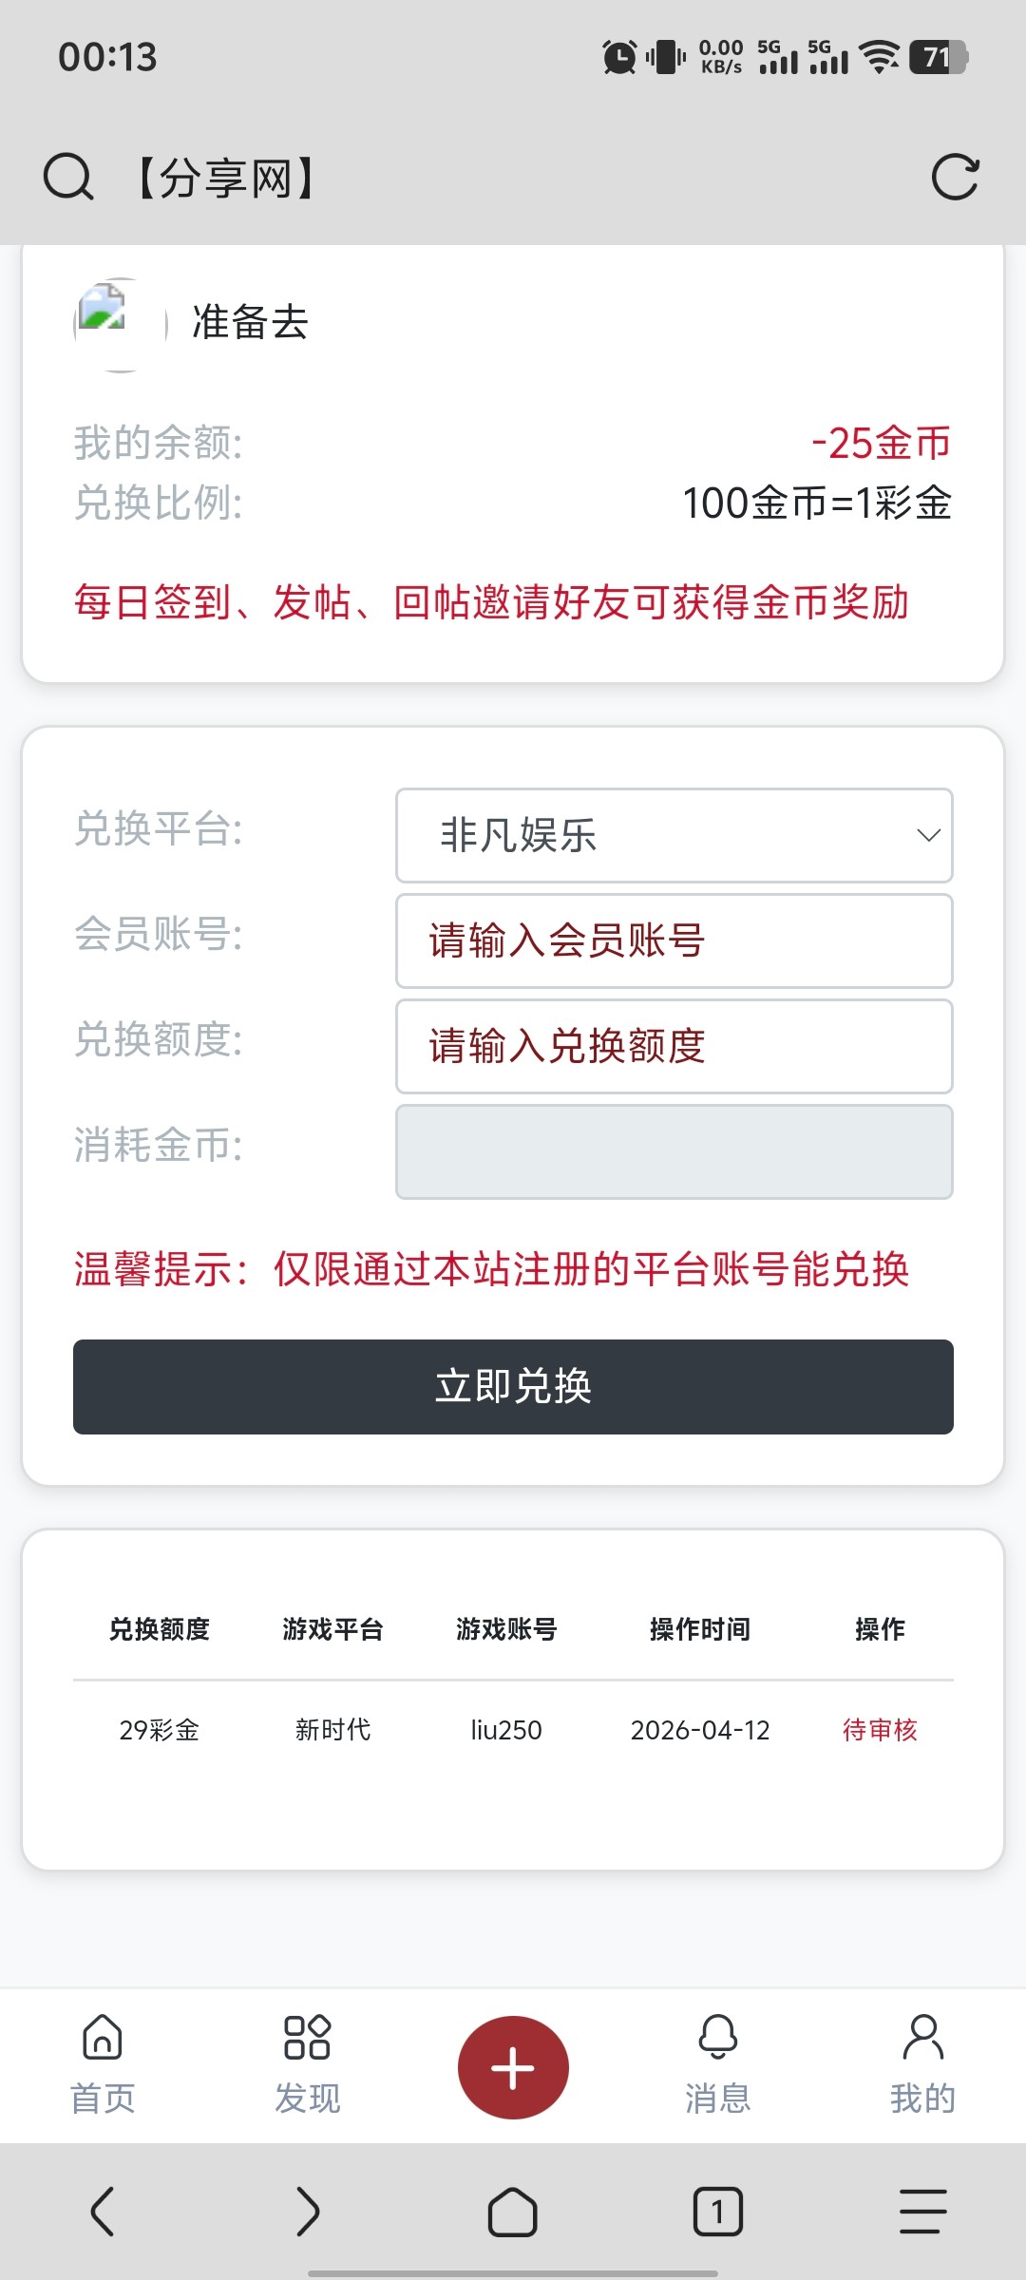Viewport: 1026px width, 2280px height.
Task: Open the browser tabs counter
Action: (718, 2212)
